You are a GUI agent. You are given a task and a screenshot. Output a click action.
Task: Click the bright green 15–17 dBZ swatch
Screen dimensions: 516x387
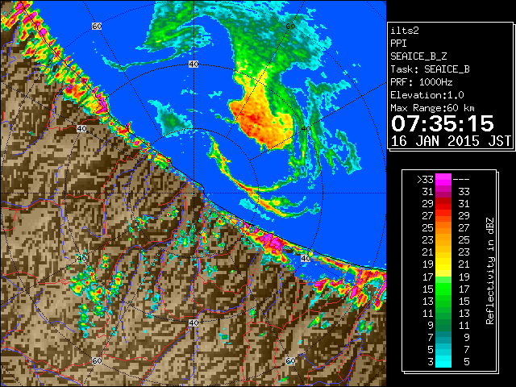pos(443,289)
